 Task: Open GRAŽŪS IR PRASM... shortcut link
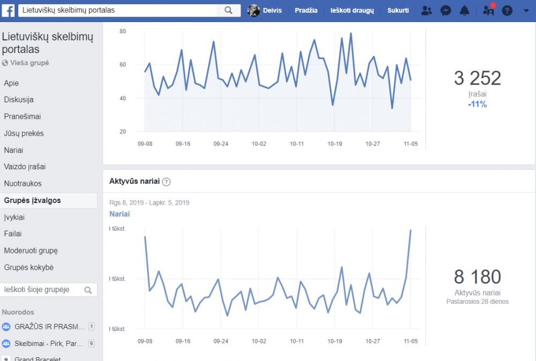point(49,327)
